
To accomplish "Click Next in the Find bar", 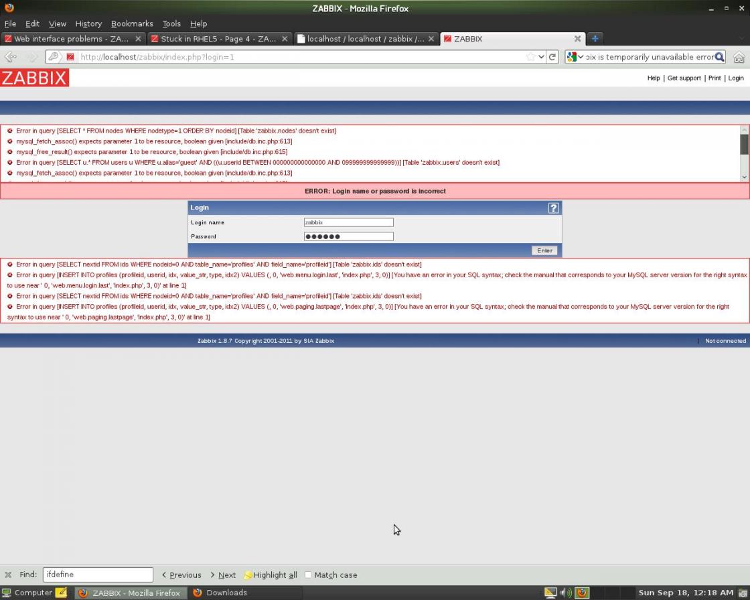I will [x=222, y=575].
